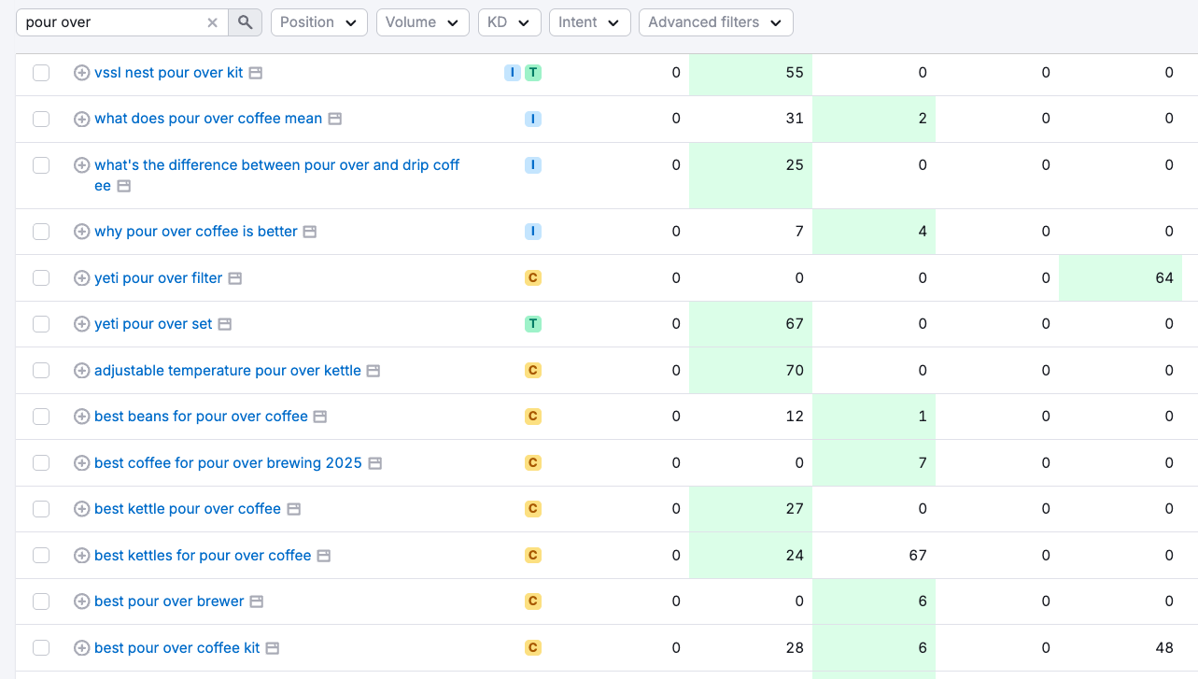This screenshot has width=1198, height=679.
Task: Tick checkbox for 'best beans for pour over coffee'
Action: (x=41, y=417)
